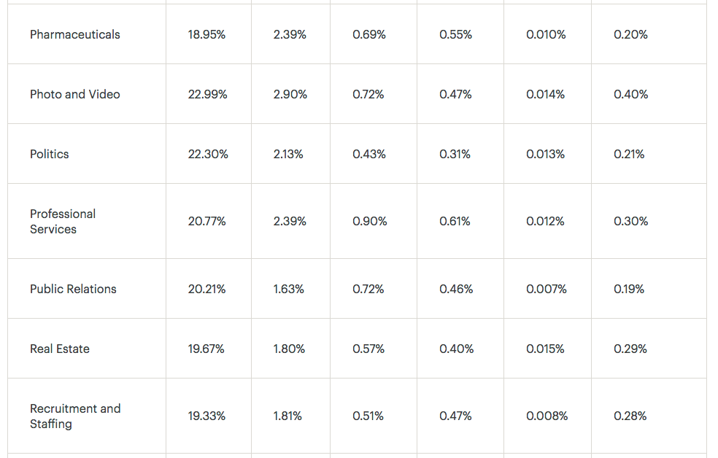Viewport: 718px width, 458px height.
Task: Click the 1.63% Public Relations value
Action: [x=288, y=289]
